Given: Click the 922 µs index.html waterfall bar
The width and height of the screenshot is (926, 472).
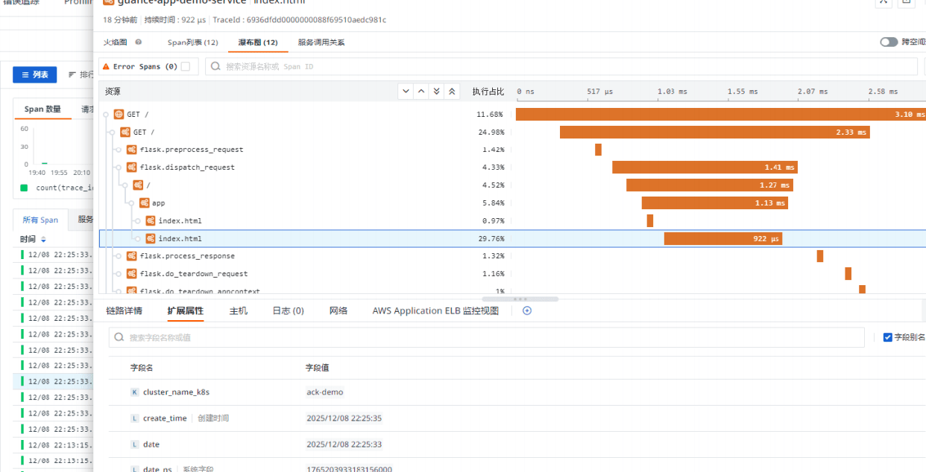Looking at the screenshot, I should (x=722, y=239).
